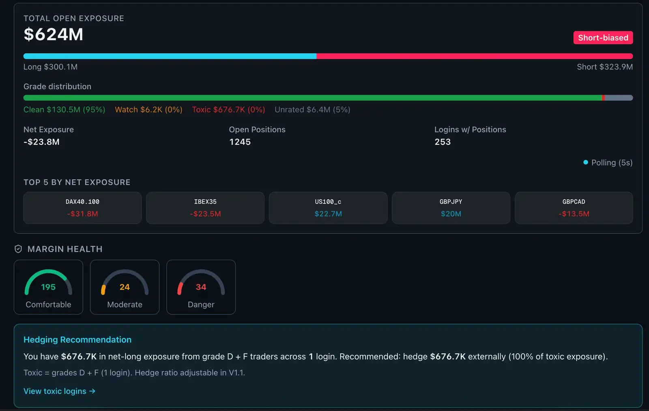Click the Polling (5s) status text
This screenshot has height=411, width=649.
pyautogui.click(x=612, y=163)
